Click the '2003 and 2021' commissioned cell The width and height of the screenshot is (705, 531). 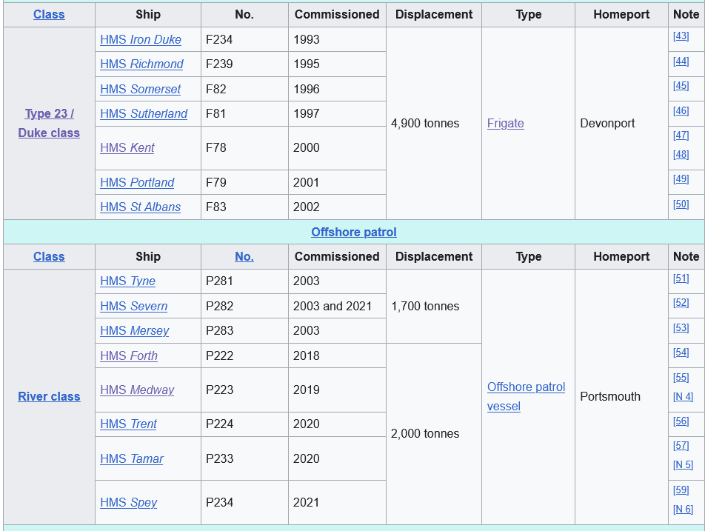[x=337, y=306]
